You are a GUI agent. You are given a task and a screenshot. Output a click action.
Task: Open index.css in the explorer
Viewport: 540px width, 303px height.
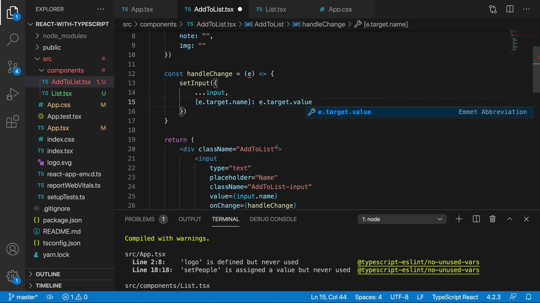[70, 139]
